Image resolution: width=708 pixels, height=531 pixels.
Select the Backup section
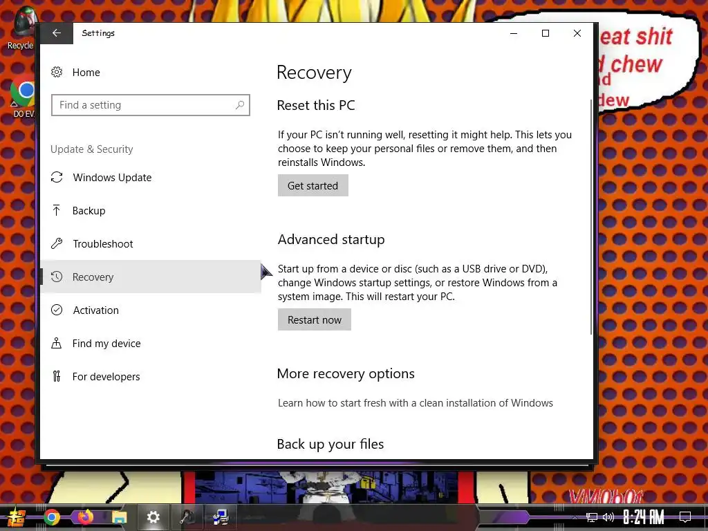[x=150, y=210]
